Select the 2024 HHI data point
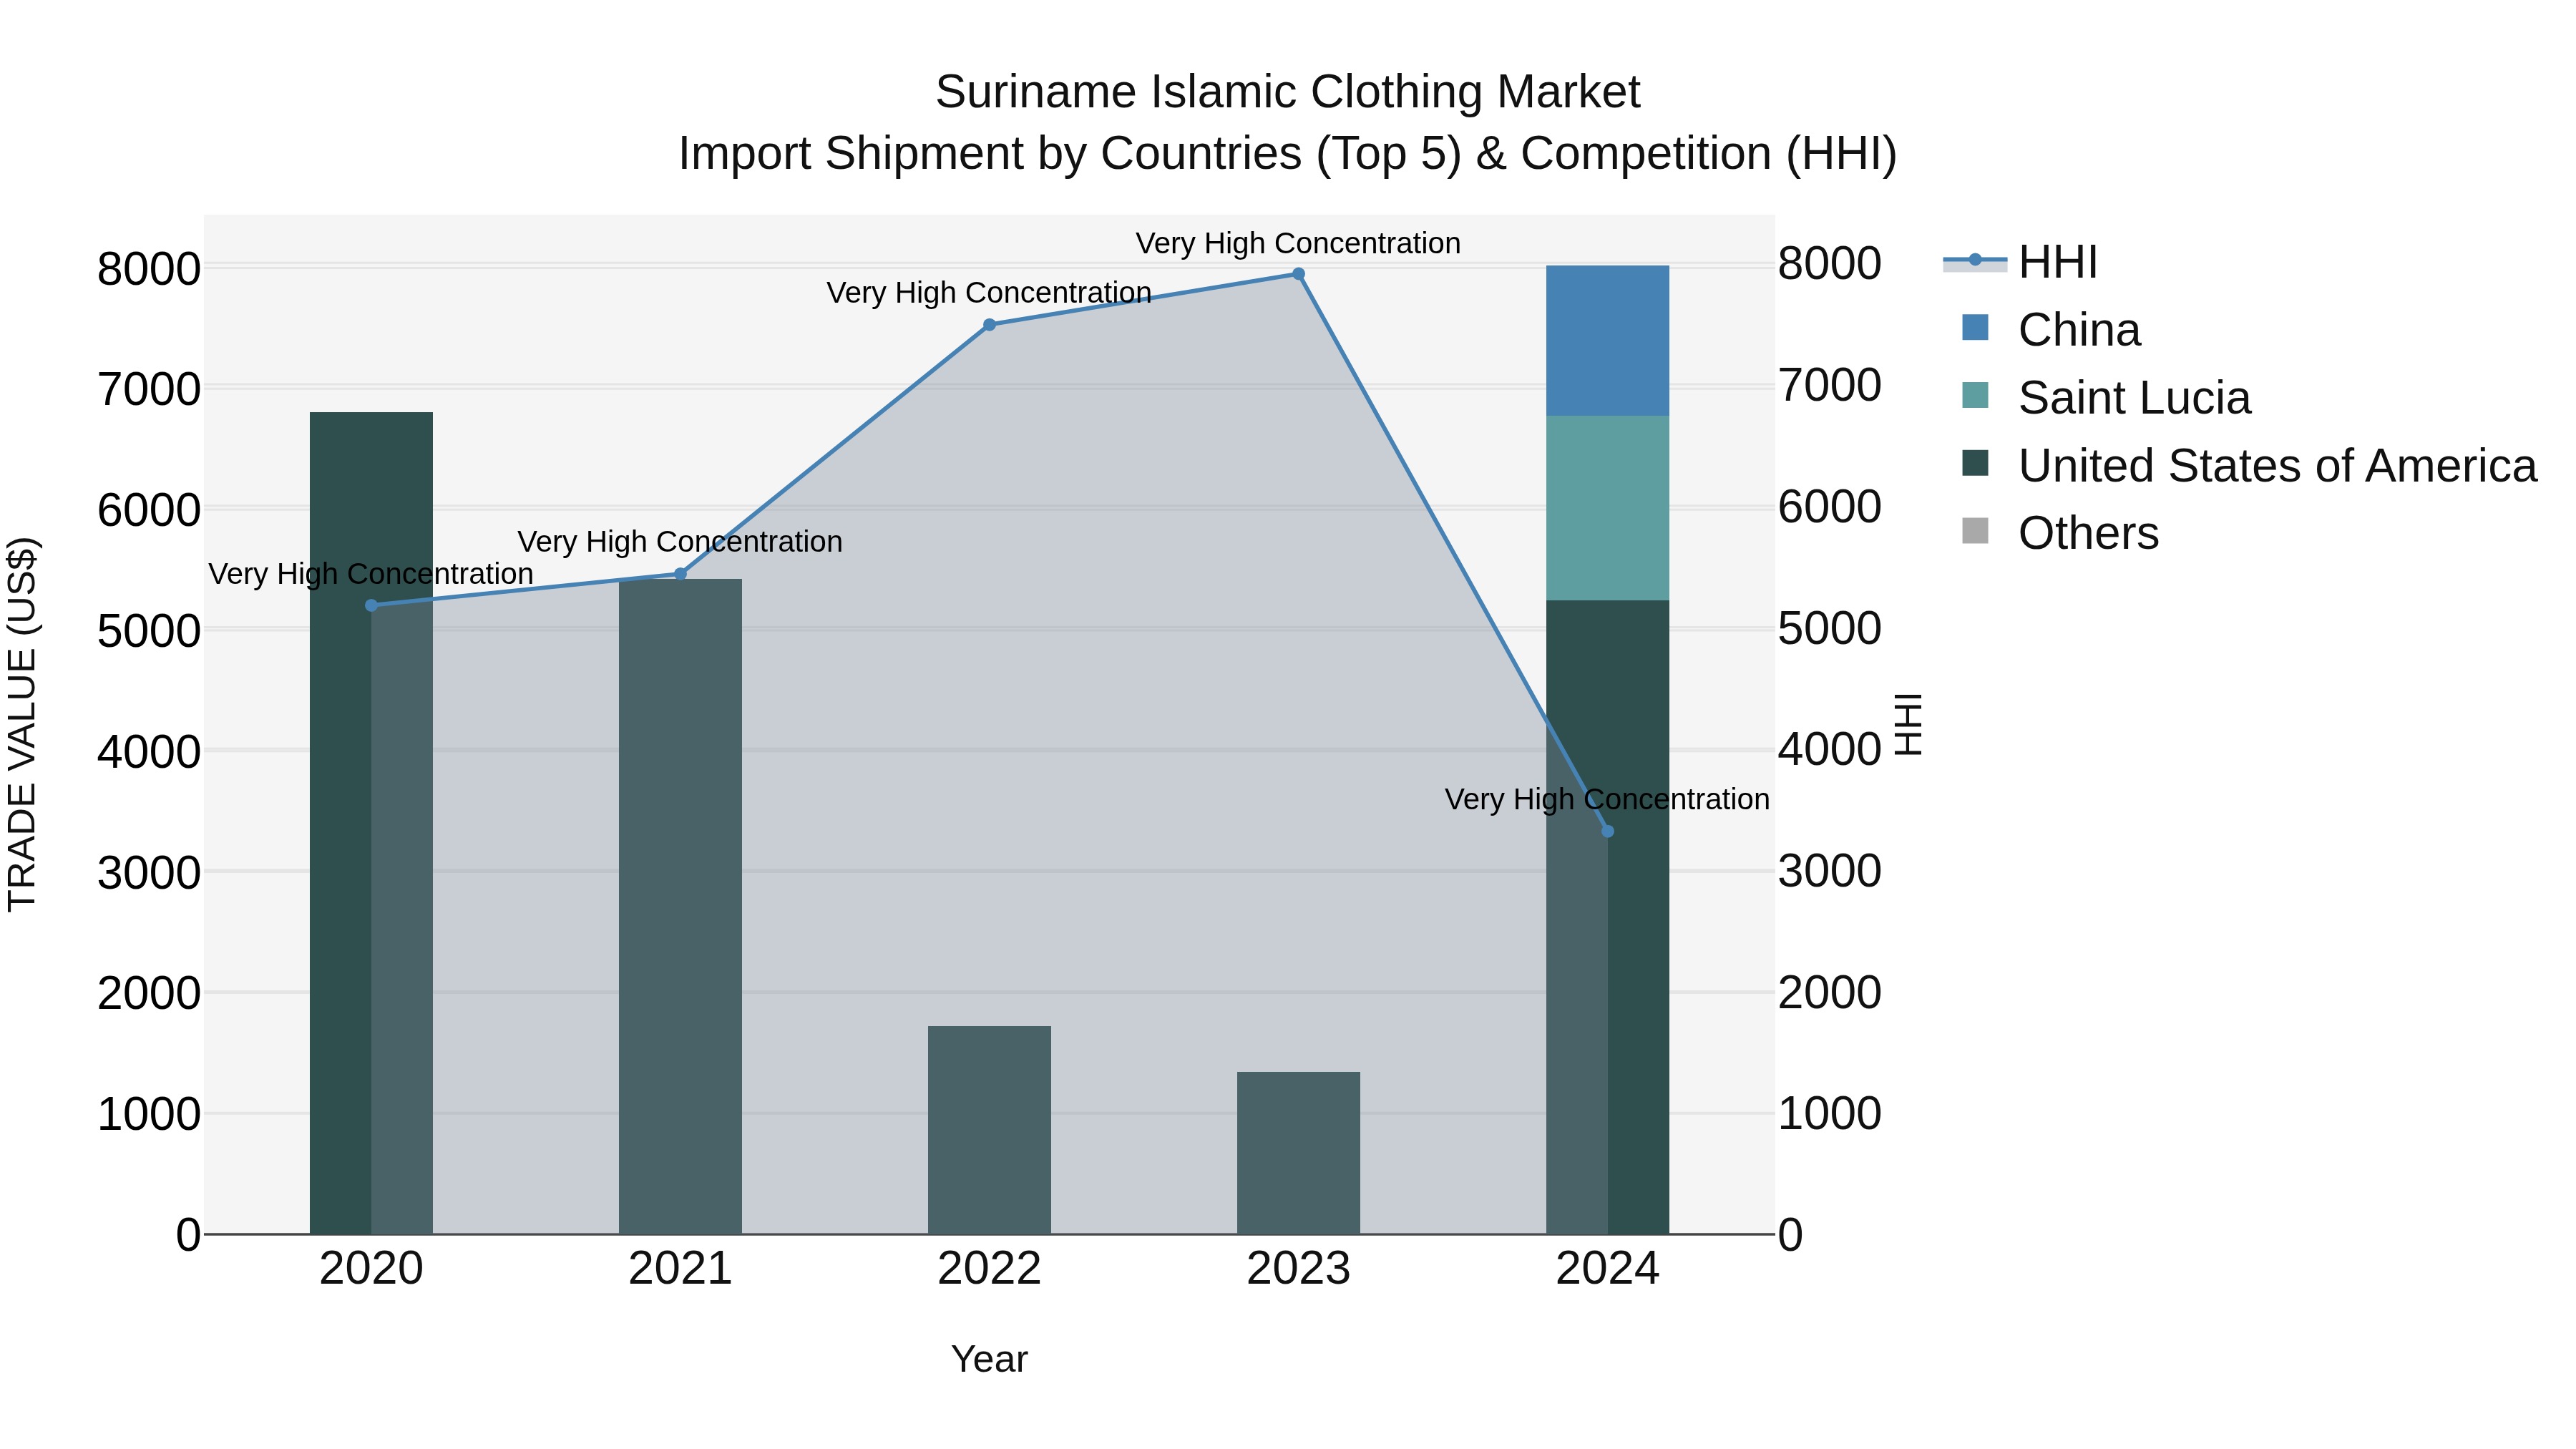Image resolution: width=2576 pixels, height=1449 pixels. pos(1607,831)
